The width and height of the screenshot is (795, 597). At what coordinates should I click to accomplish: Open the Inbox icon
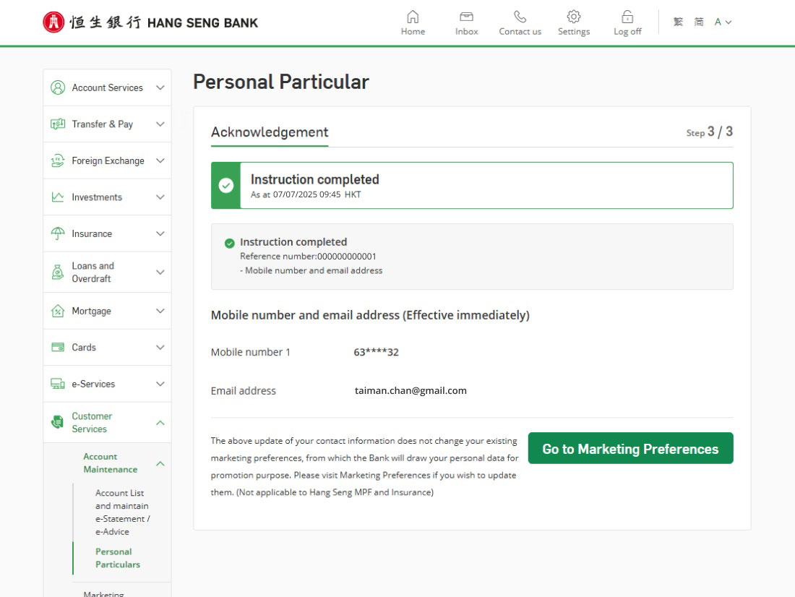click(x=466, y=17)
